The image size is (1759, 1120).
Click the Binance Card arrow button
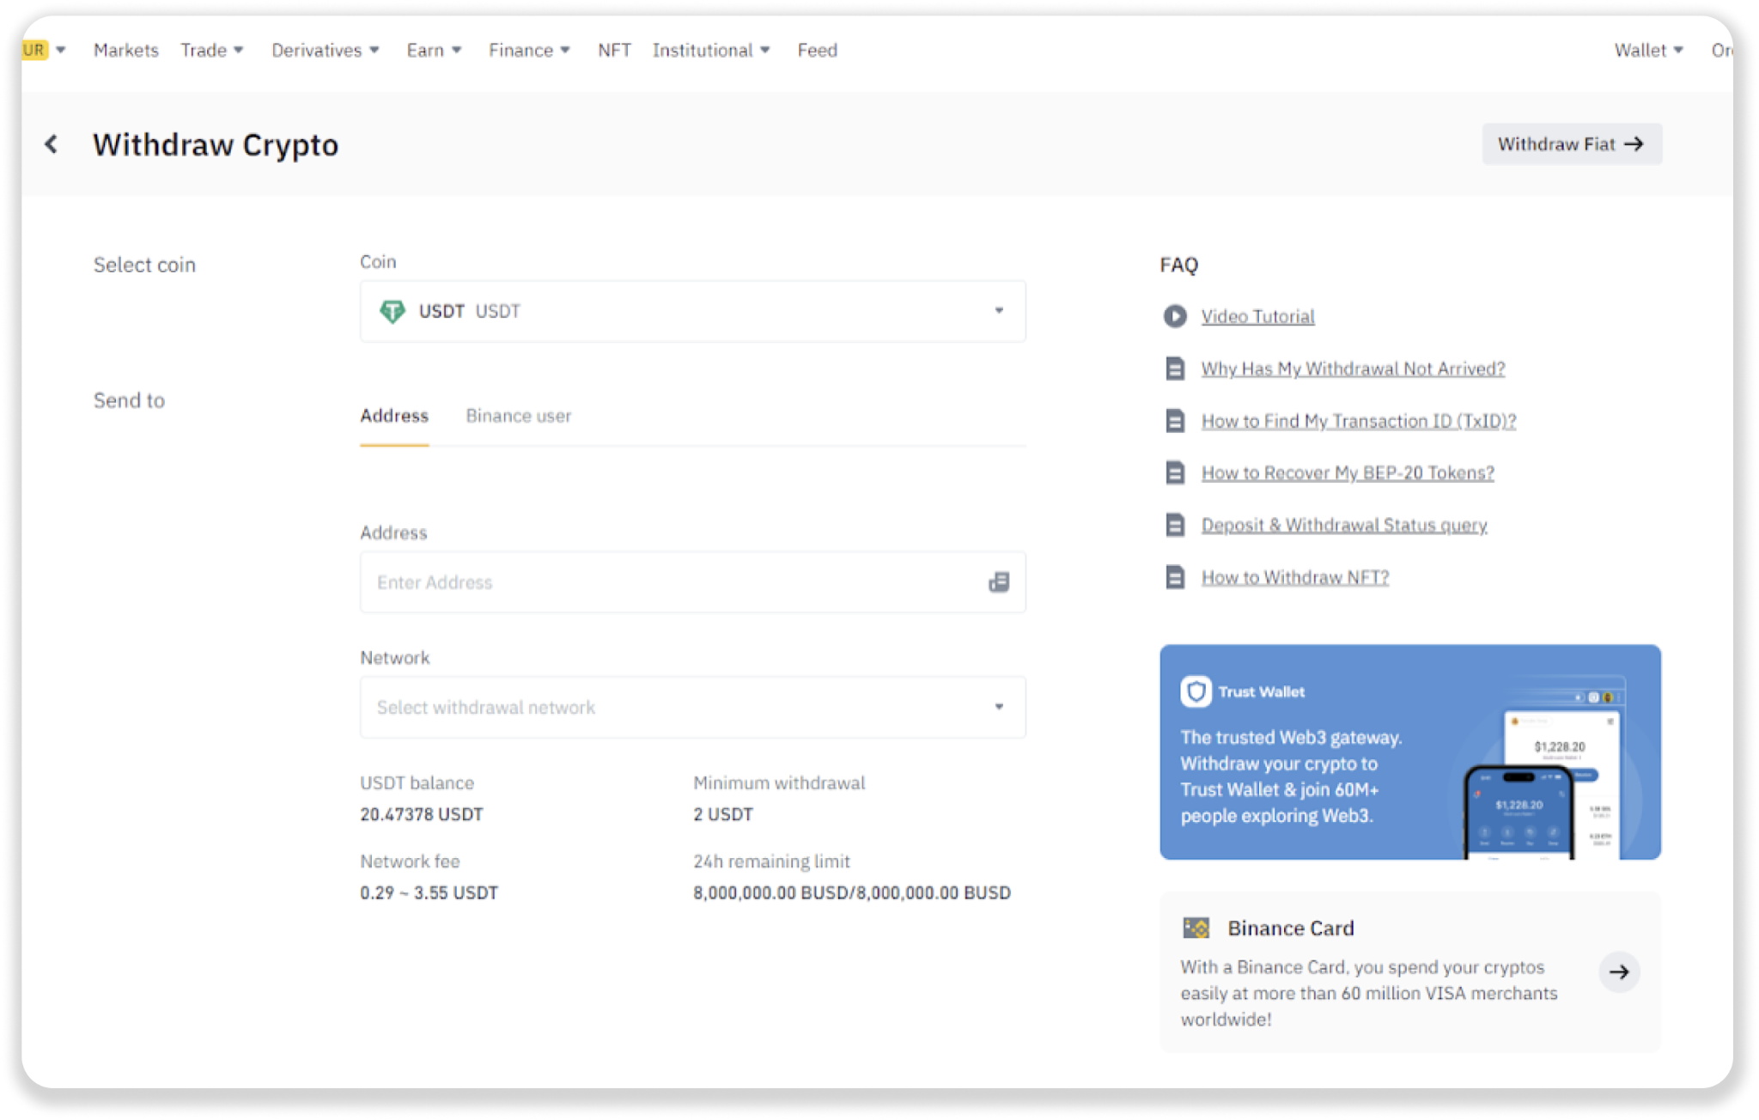click(x=1619, y=972)
